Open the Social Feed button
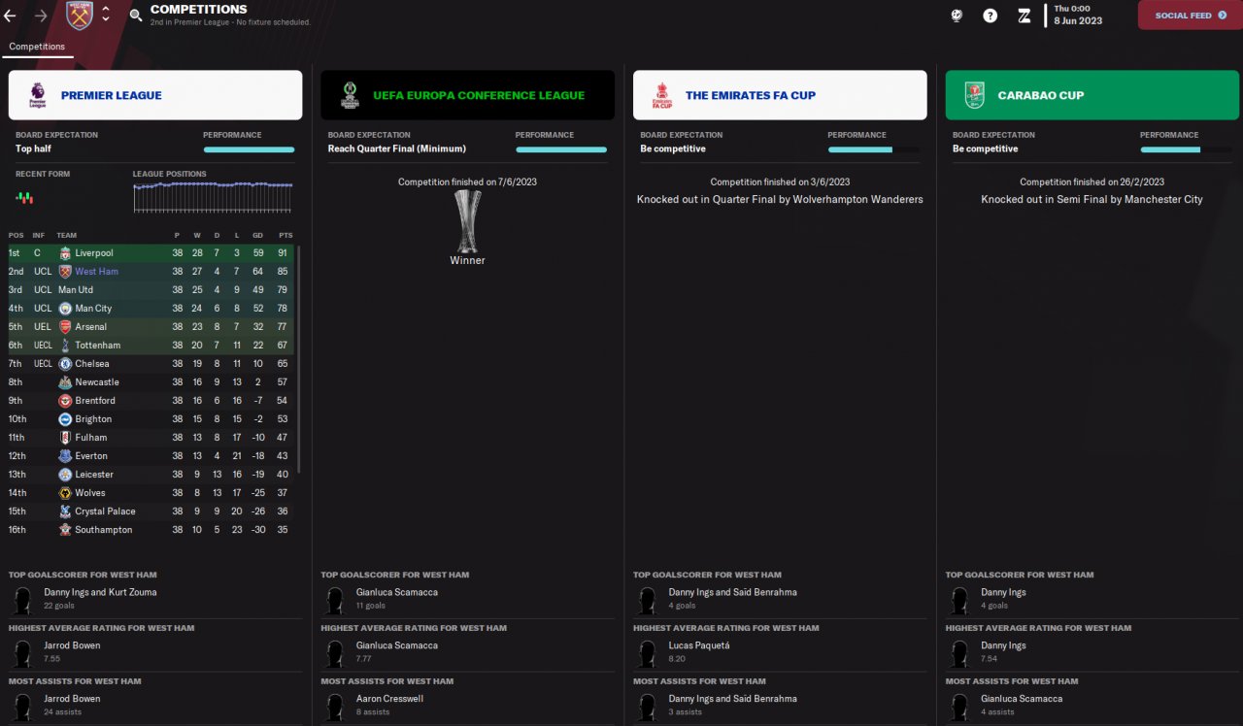The width and height of the screenshot is (1243, 726). 1190,16
